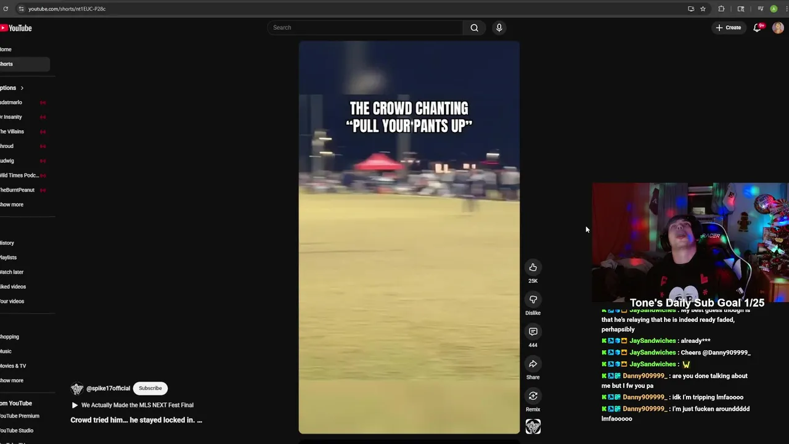This screenshot has width=789, height=444.
Task: Open the YouTube account avatar menu
Action: coord(778,28)
